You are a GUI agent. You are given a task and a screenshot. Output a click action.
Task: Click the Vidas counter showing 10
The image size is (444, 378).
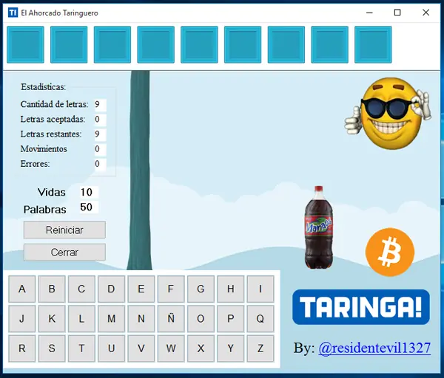[89, 193]
